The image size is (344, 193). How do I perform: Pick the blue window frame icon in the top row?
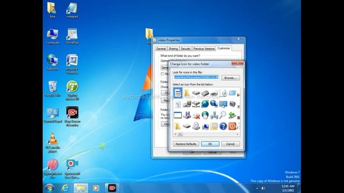pyautogui.click(x=232, y=93)
